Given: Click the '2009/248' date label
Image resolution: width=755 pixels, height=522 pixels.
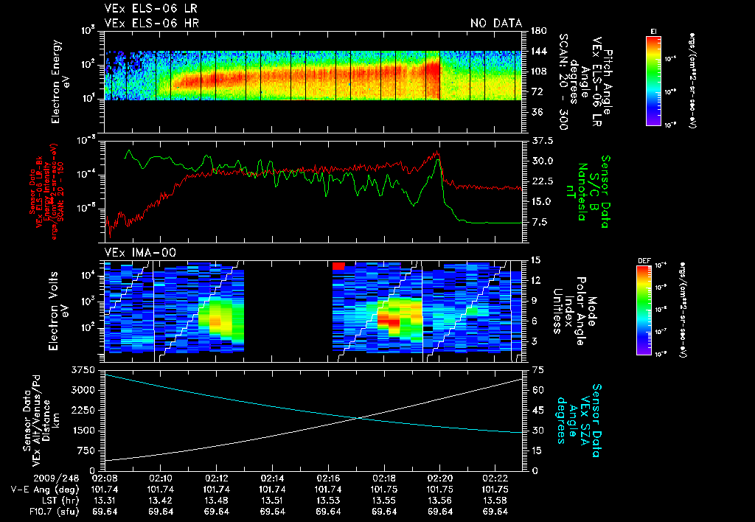Looking at the screenshot, I should tap(56, 478).
